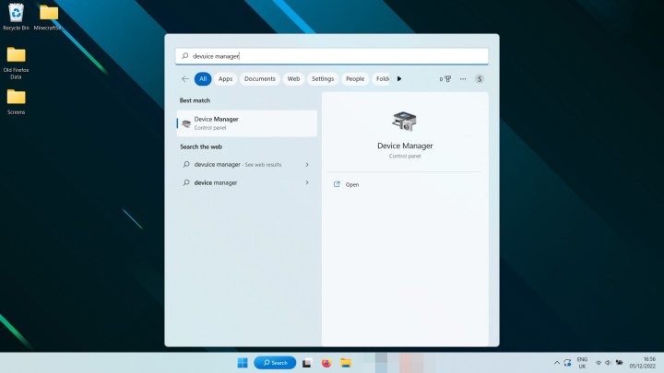664x373 pixels.
Task: Filter results by Settings
Action: tap(322, 79)
